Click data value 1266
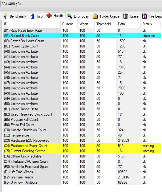Screen dimensions: 162x192 [x=122, y=46]
